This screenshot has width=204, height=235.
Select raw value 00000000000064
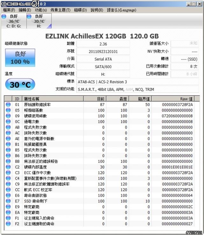(177, 195)
